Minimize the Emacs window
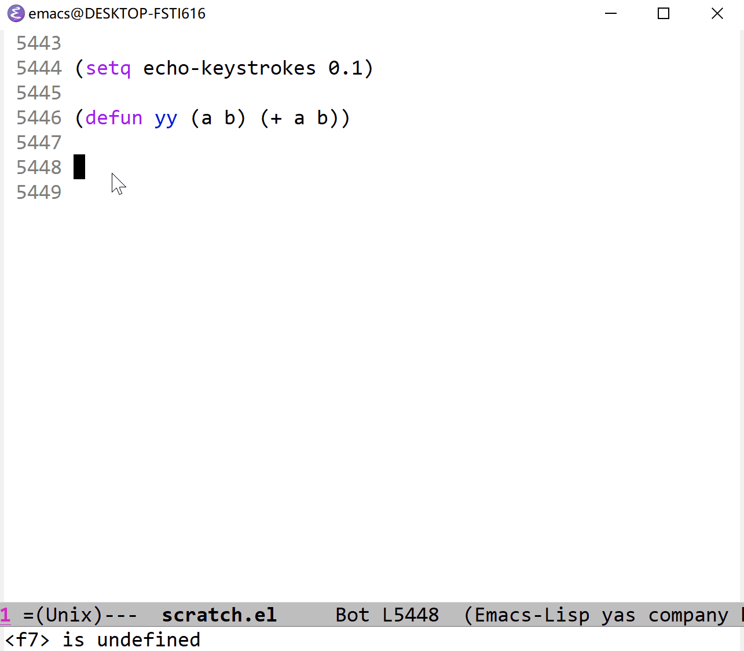744x651 pixels. 611,13
